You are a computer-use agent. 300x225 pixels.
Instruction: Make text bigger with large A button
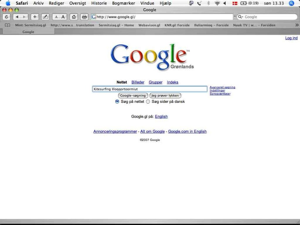pyautogui.click(x=63, y=17)
